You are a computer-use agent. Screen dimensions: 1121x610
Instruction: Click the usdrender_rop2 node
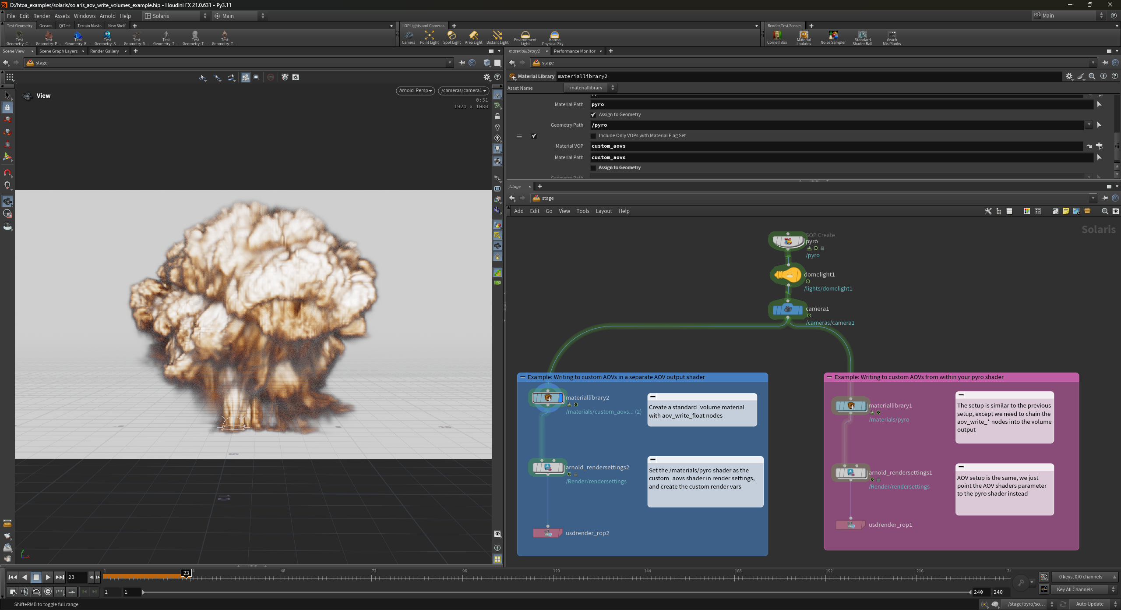point(547,533)
